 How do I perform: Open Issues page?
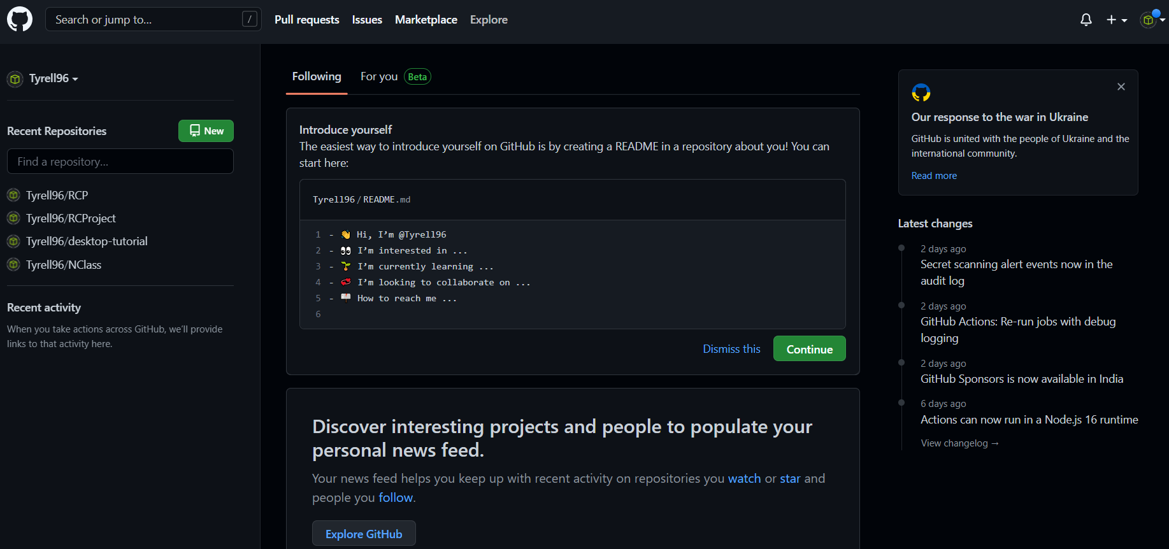click(x=367, y=20)
